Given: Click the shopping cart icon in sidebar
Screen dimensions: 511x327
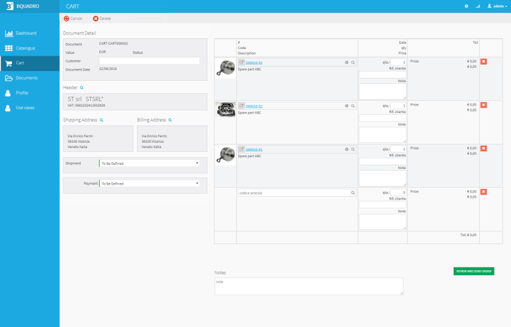Looking at the screenshot, I should [9, 63].
